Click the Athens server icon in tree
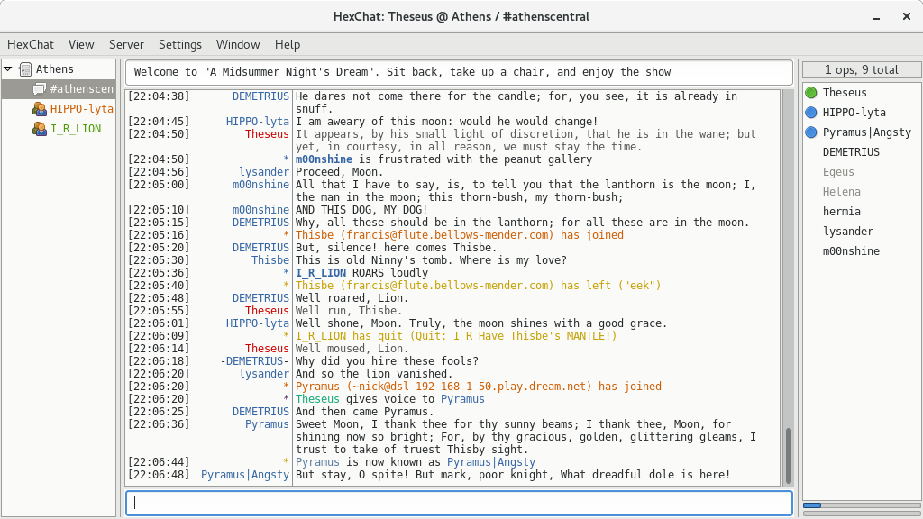The image size is (923, 519). 25,69
